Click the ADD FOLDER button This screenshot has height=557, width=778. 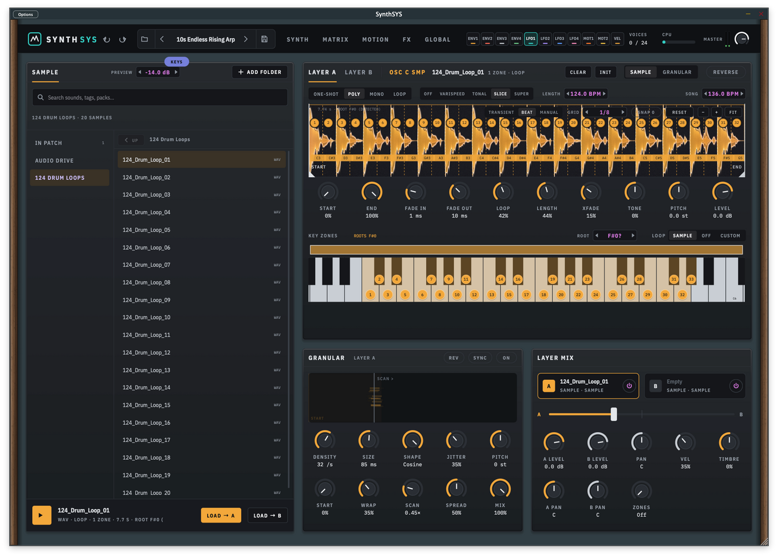click(260, 72)
